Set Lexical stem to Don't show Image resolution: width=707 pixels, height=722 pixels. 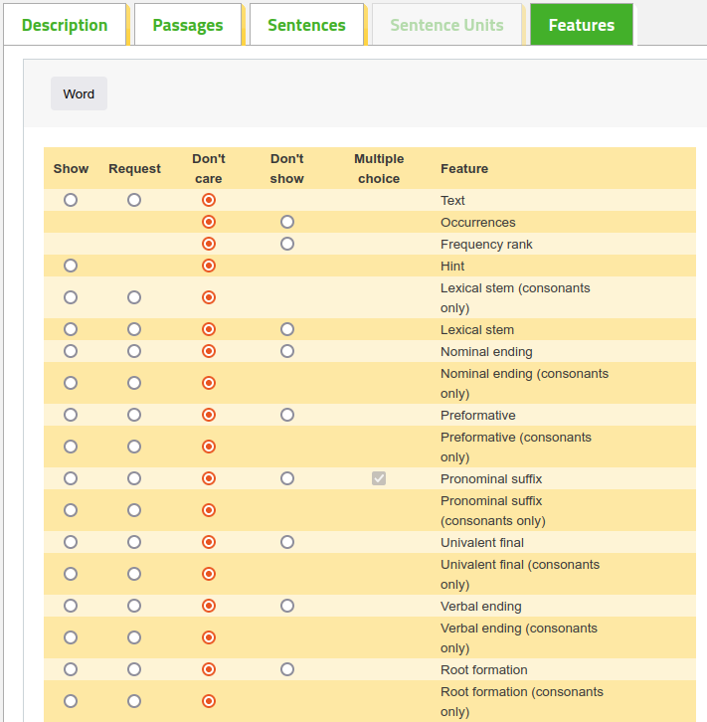pyautogui.click(x=287, y=329)
